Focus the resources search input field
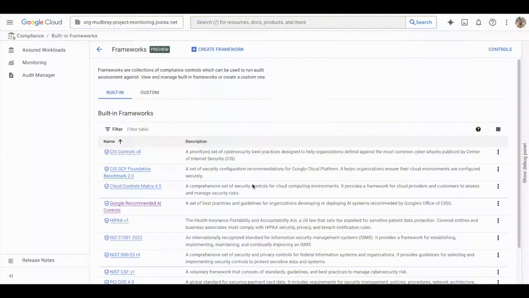 click(x=298, y=22)
